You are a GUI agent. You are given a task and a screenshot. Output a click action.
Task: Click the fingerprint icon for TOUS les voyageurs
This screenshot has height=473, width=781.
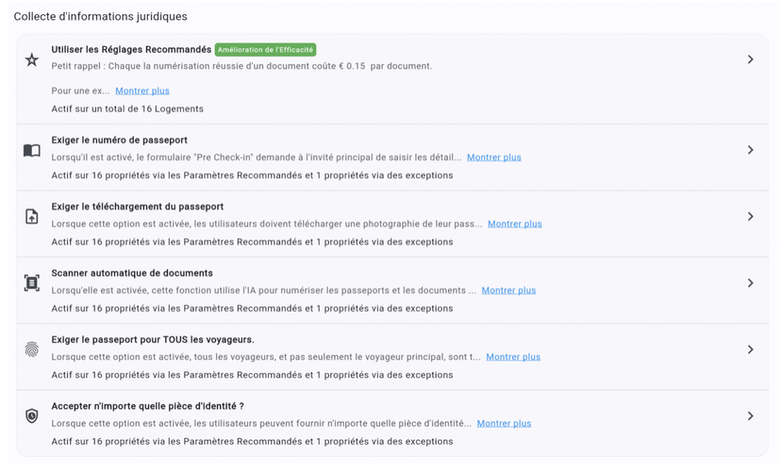tap(32, 350)
